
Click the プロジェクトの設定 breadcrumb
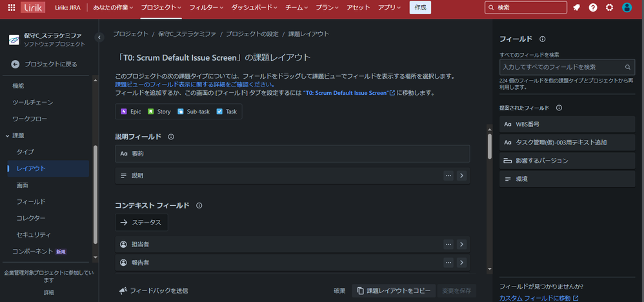252,34
